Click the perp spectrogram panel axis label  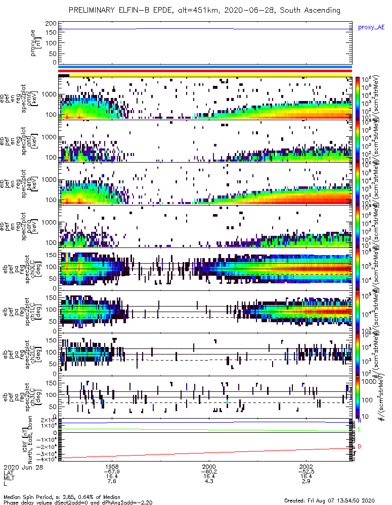point(19,184)
